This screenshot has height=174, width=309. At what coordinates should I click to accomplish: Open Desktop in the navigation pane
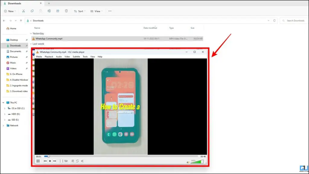(12, 40)
